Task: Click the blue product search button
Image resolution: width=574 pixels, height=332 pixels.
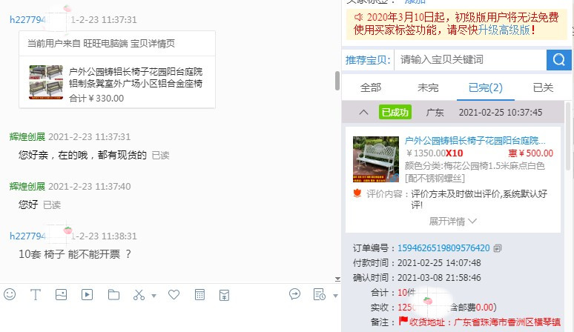Action: [x=559, y=59]
